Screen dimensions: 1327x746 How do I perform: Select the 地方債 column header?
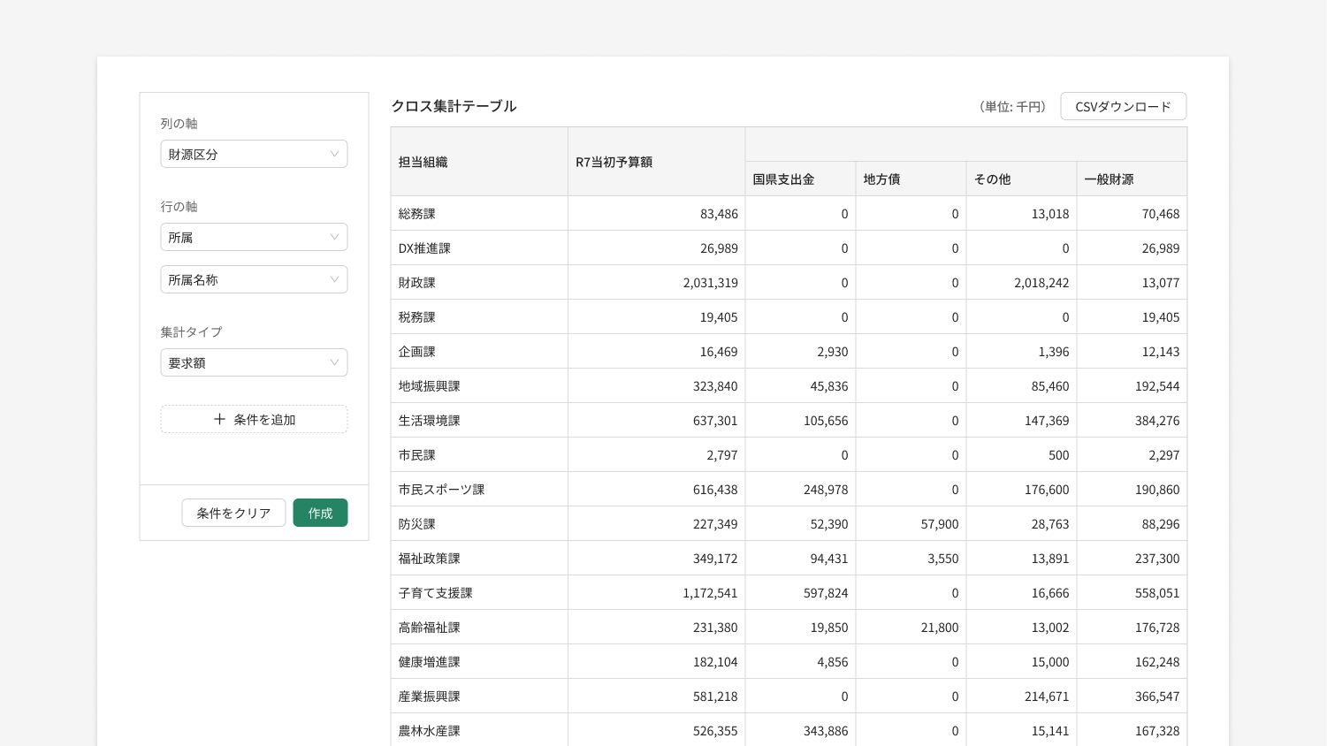point(881,179)
